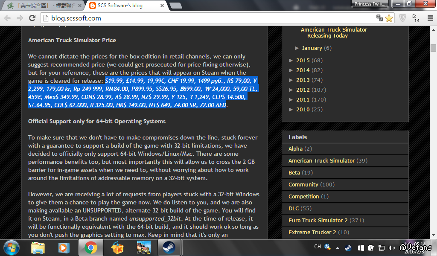Expand the 2012 archive year
Image resolution: width=437 pixels, height=256 pixels.
[291, 90]
